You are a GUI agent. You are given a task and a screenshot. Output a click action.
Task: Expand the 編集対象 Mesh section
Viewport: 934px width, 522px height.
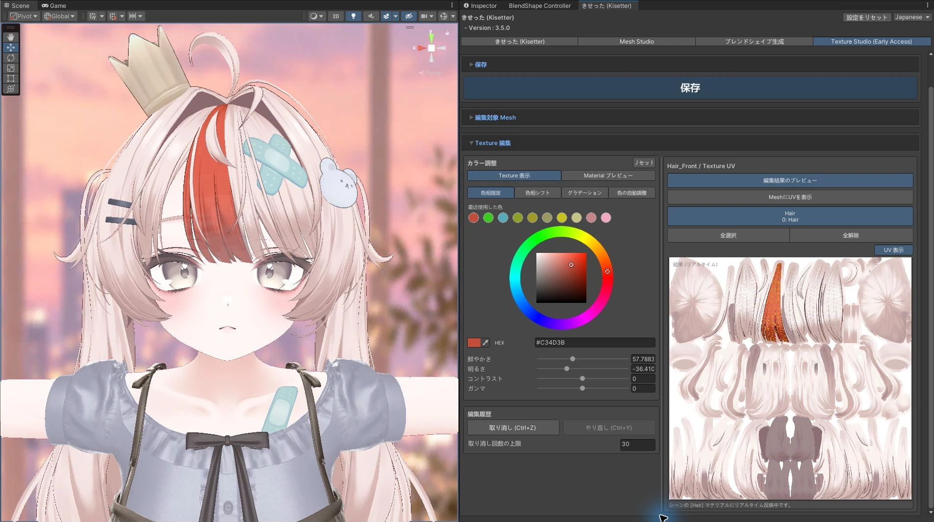(495, 118)
